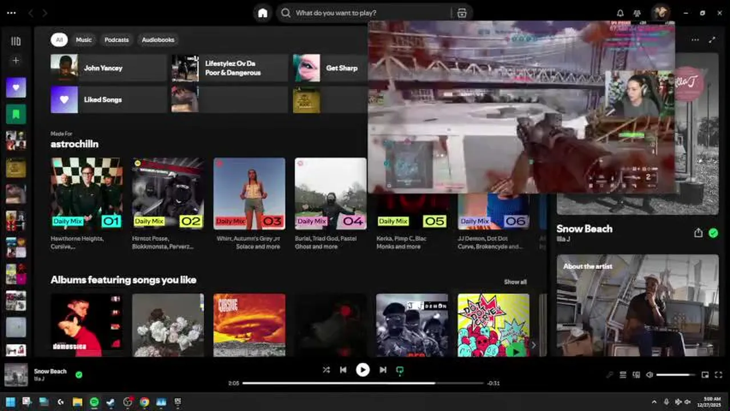Toggle shuffle playback
This screenshot has height=411, width=730.
click(x=326, y=370)
